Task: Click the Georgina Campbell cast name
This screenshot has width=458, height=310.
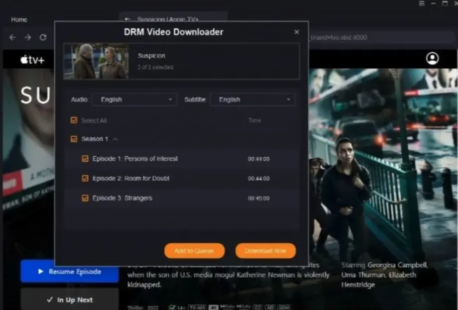Action: point(398,265)
